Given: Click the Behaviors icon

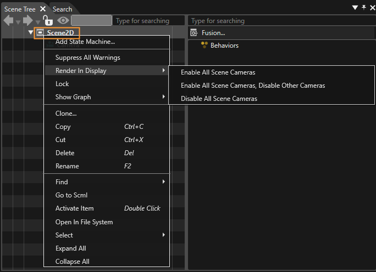Looking at the screenshot, I should [x=204, y=45].
